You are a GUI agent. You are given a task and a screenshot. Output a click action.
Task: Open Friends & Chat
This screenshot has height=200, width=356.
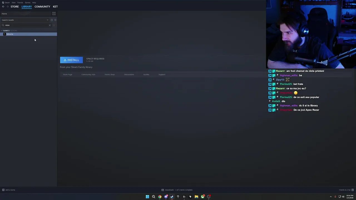tap(346, 190)
